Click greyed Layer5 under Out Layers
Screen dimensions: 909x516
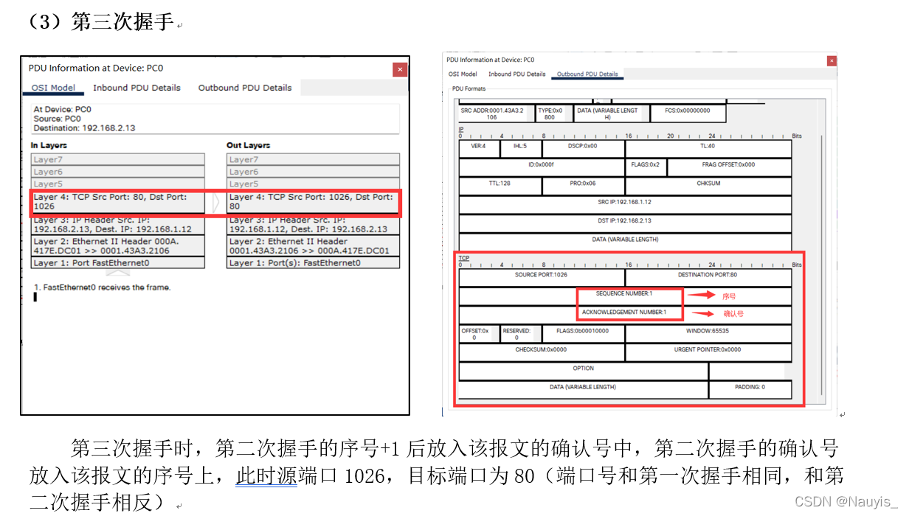pyautogui.click(x=313, y=184)
